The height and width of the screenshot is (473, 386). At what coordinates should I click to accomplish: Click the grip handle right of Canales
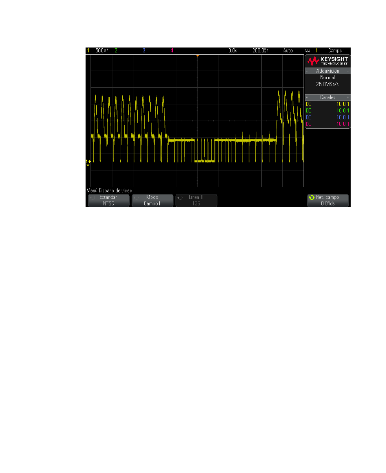348,97
